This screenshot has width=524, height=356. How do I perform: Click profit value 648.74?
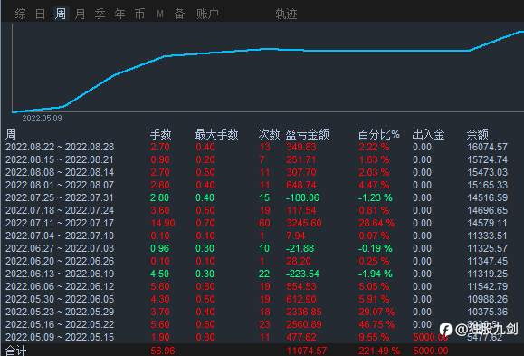[x=301, y=185]
